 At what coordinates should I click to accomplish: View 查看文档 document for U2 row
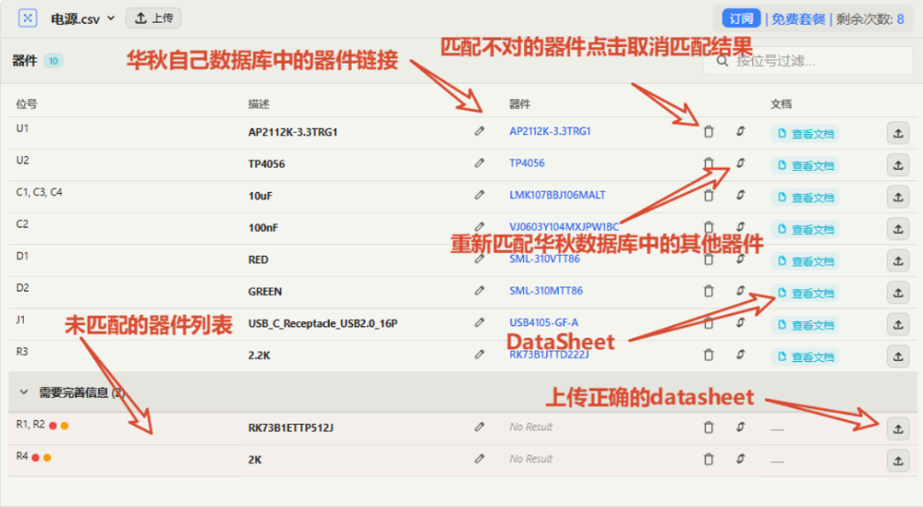pos(805,166)
